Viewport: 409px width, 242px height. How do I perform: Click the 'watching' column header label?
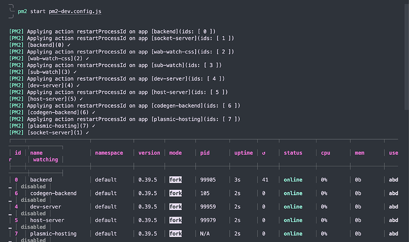pyautogui.click(x=45, y=160)
